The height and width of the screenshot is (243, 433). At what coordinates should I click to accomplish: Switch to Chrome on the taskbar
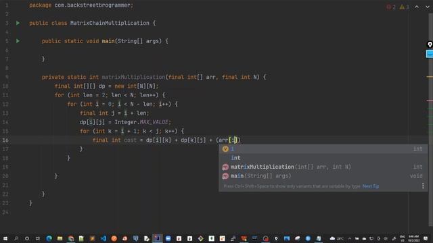[x=71, y=238]
